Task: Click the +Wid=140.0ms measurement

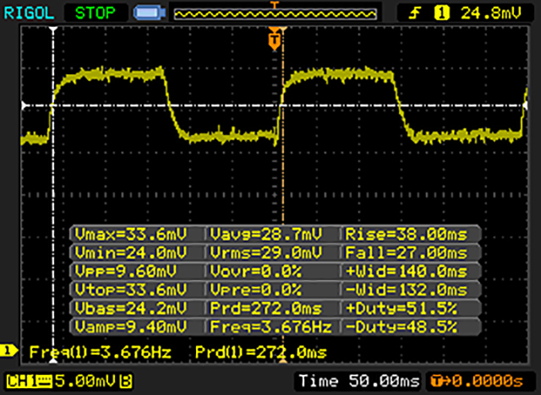Action: tap(407, 272)
